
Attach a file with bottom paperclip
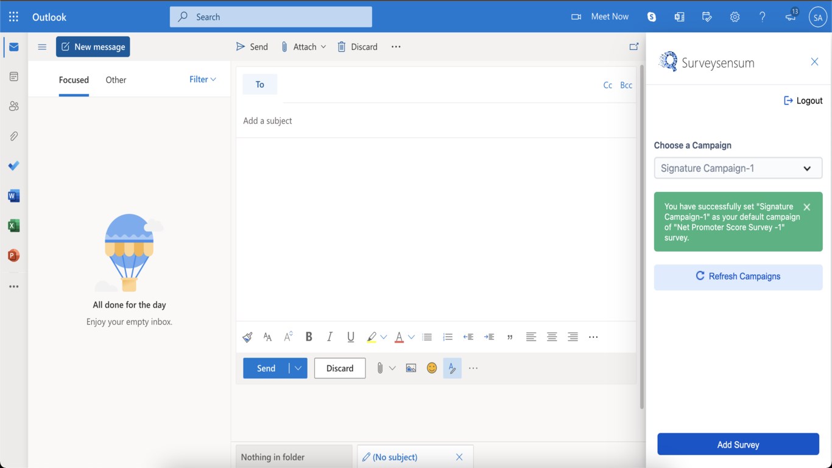379,368
